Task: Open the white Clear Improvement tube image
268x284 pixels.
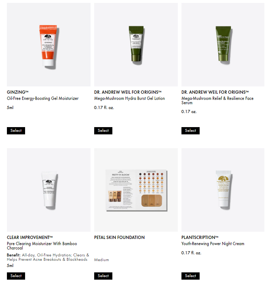Action: point(49,190)
